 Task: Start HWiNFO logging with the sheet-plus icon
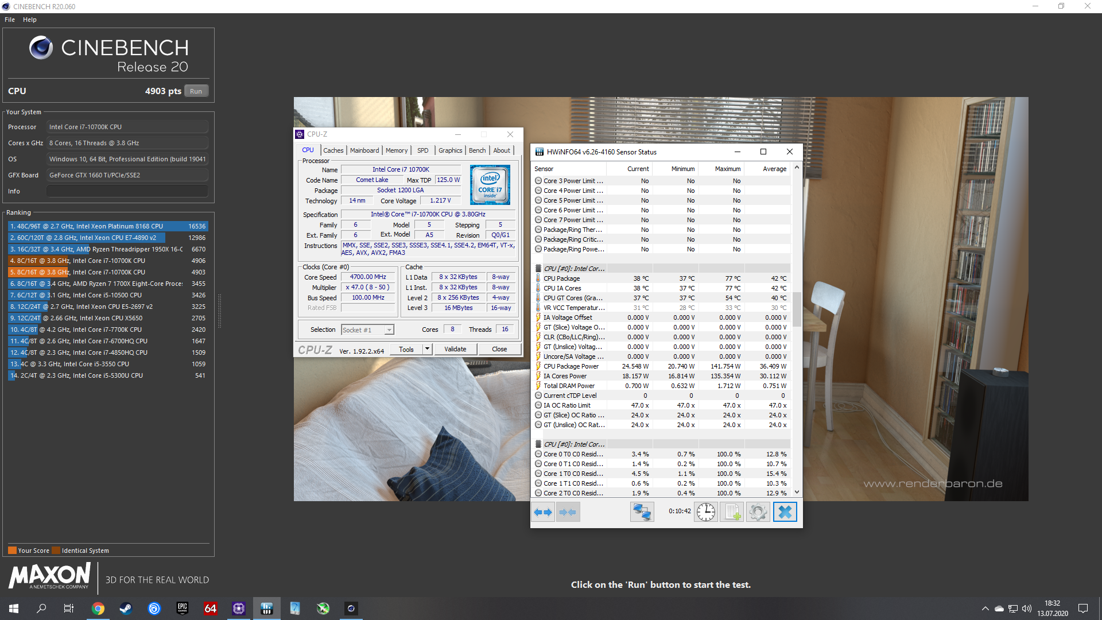[x=732, y=511]
